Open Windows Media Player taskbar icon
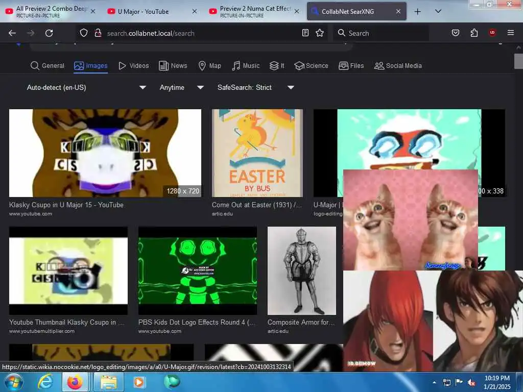Viewport: 523px width, 392px height. tap(139, 382)
